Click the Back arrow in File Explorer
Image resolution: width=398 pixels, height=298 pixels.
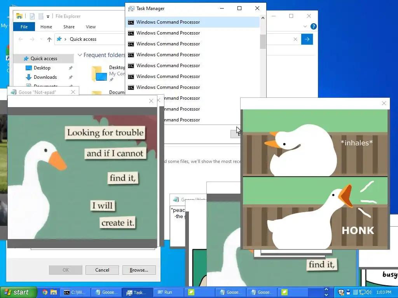click(21, 39)
